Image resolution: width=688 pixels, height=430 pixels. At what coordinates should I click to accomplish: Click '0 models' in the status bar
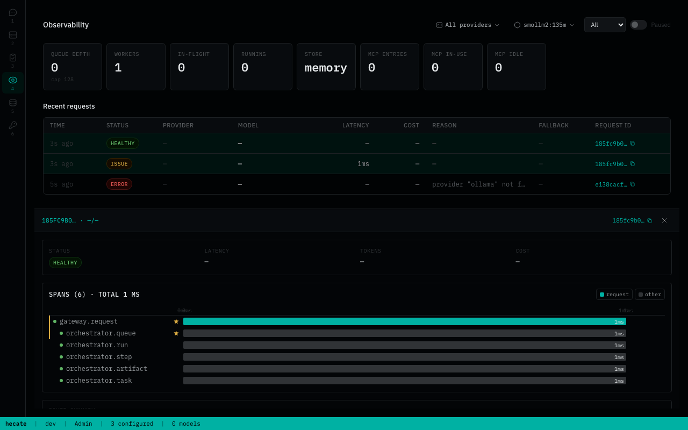point(186,424)
